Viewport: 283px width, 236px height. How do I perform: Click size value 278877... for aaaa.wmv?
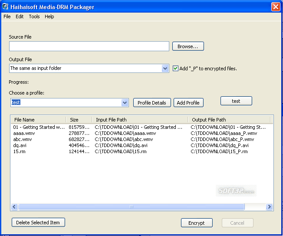[x=79, y=133]
